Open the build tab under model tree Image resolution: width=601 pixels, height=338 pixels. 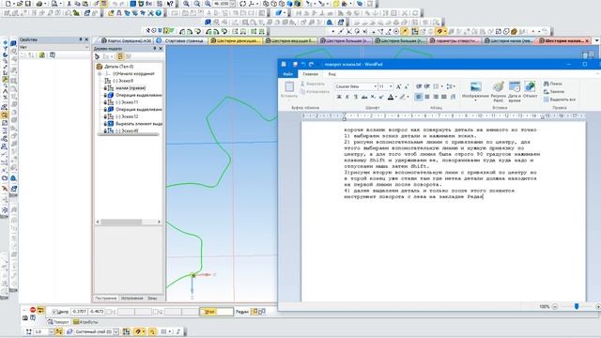[x=105, y=298]
